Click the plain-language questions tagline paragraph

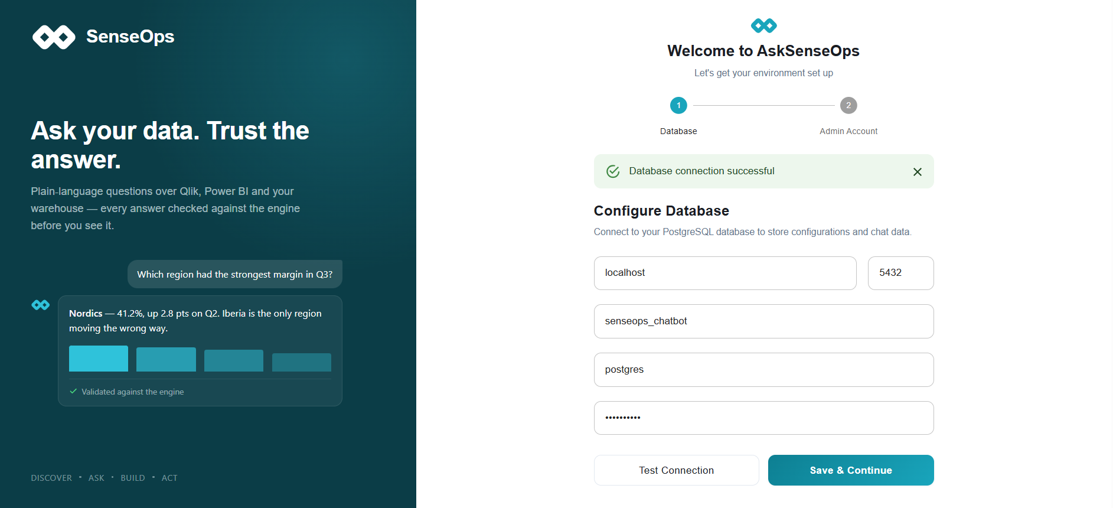click(x=165, y=209)
